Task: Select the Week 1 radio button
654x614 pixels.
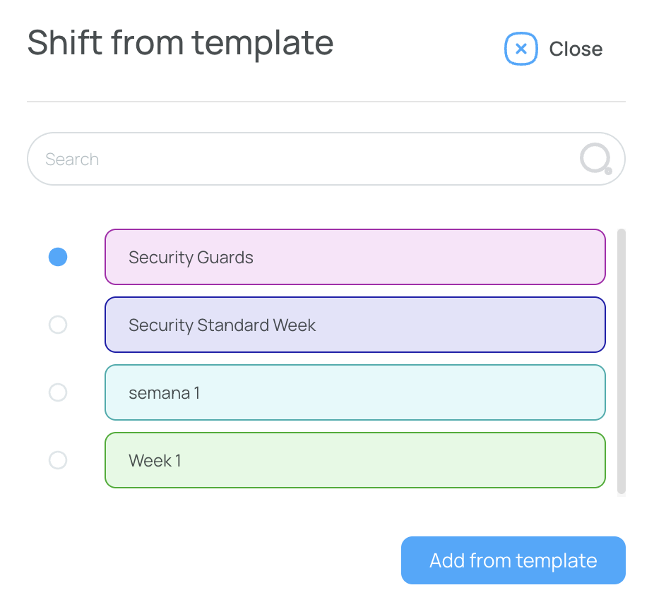Action: click(58, 460)
